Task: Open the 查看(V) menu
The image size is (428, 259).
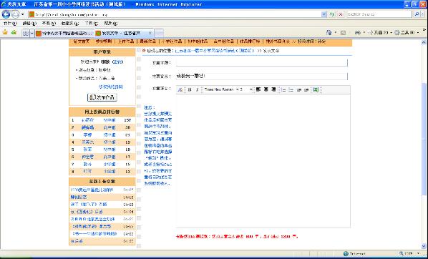Action: click(x=49, y=24)
